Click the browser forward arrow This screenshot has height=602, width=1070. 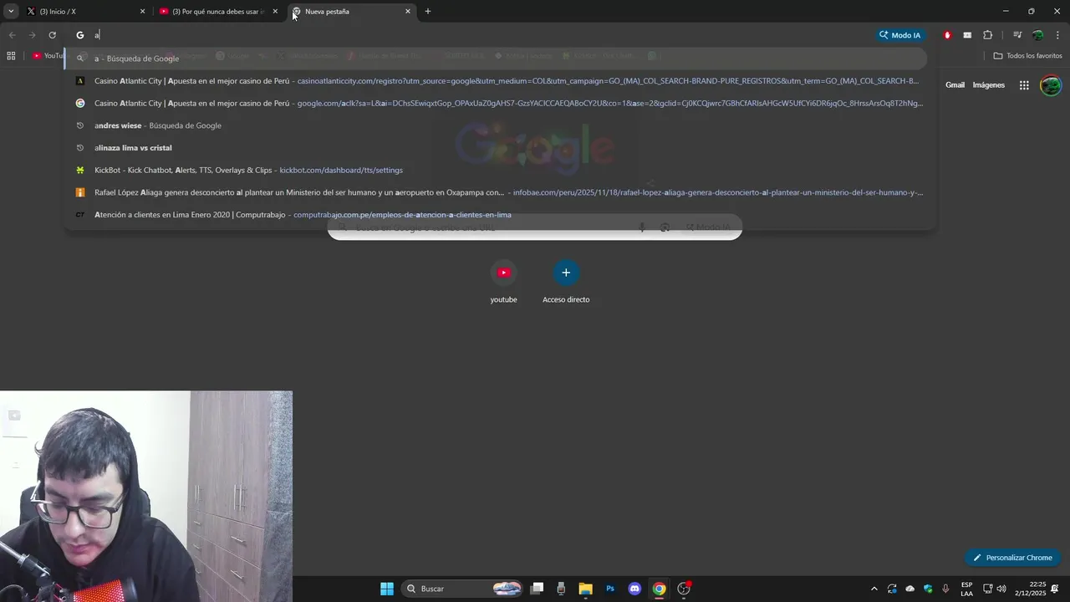pyautogui.click(x=32, y=35)
